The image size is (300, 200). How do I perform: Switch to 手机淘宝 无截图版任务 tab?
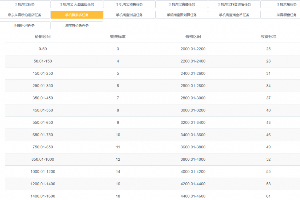pos(77,4)
